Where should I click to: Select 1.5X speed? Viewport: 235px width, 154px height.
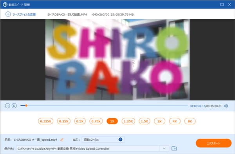[x=145, y=121]
